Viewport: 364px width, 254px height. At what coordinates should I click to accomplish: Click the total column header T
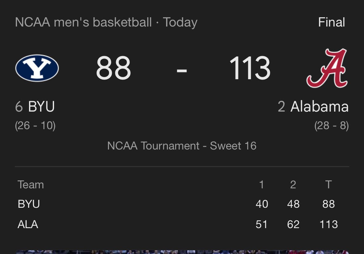328,185
